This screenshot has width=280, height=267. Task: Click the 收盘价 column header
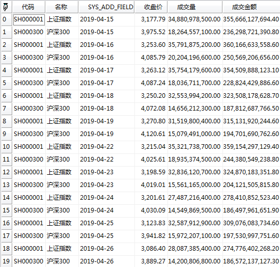click(151, 7)
